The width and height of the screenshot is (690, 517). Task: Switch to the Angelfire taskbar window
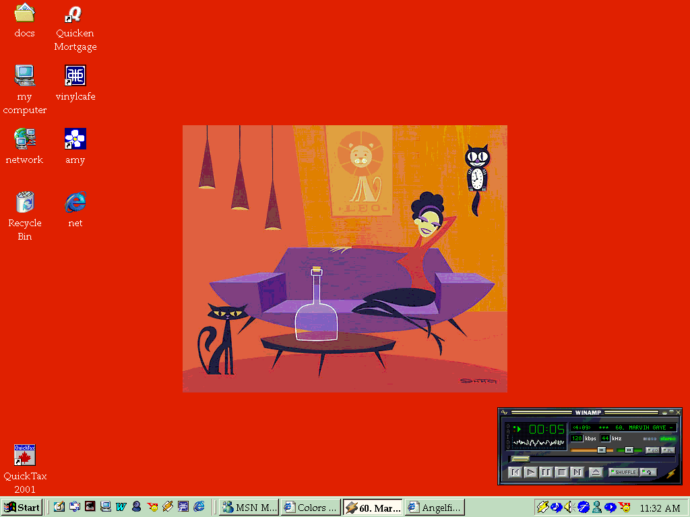435,507
